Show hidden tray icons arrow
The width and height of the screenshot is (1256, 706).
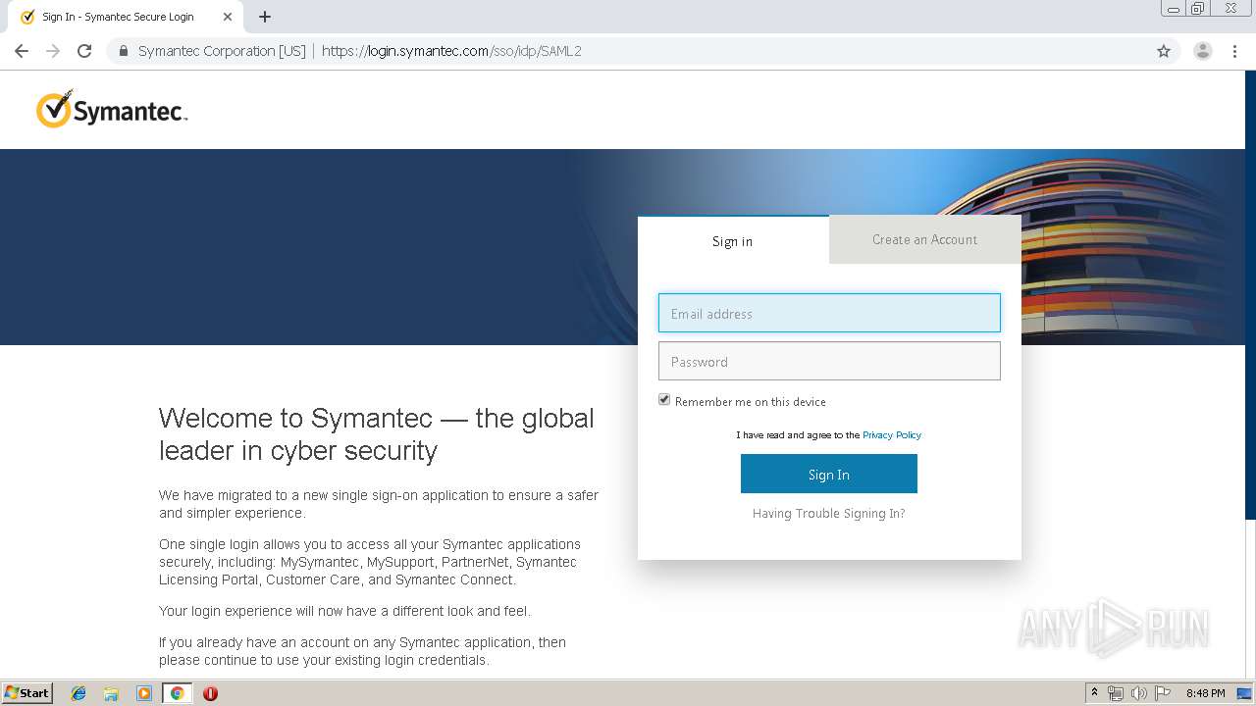click(x=1094, y=693)
